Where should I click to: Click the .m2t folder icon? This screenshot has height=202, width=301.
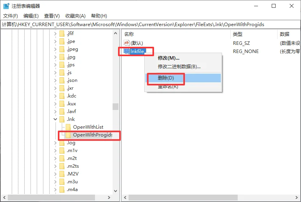[62, 158]
